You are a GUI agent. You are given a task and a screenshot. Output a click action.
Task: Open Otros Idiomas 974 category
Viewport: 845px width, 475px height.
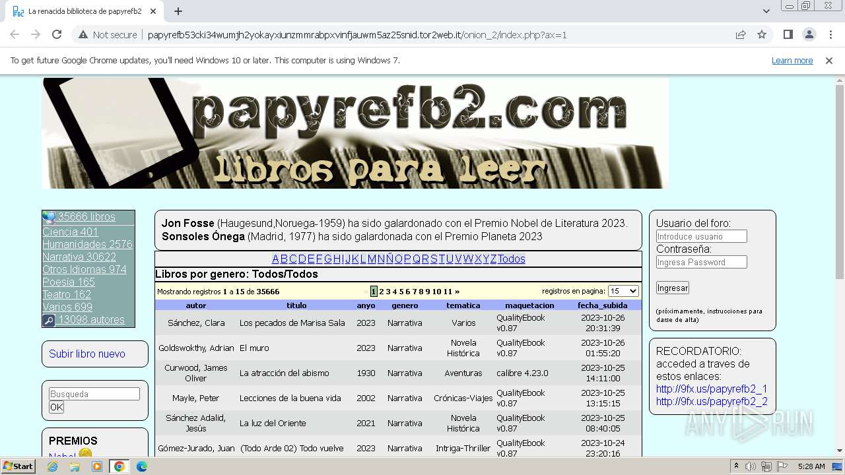pyautogui.click(x=84, y=270)
